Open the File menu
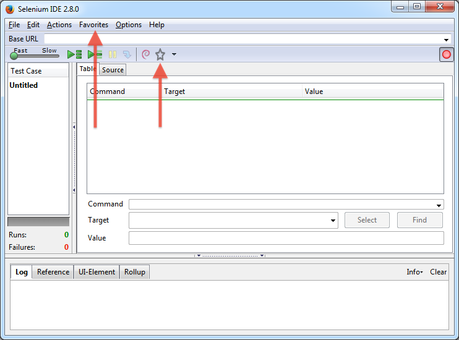Viewport: 459px width, 340px height. click(x=14, y=25)
